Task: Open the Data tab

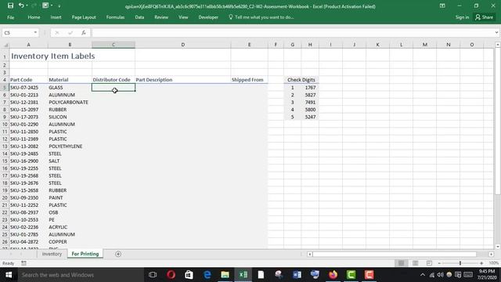Action: click(x=139, y=17)
